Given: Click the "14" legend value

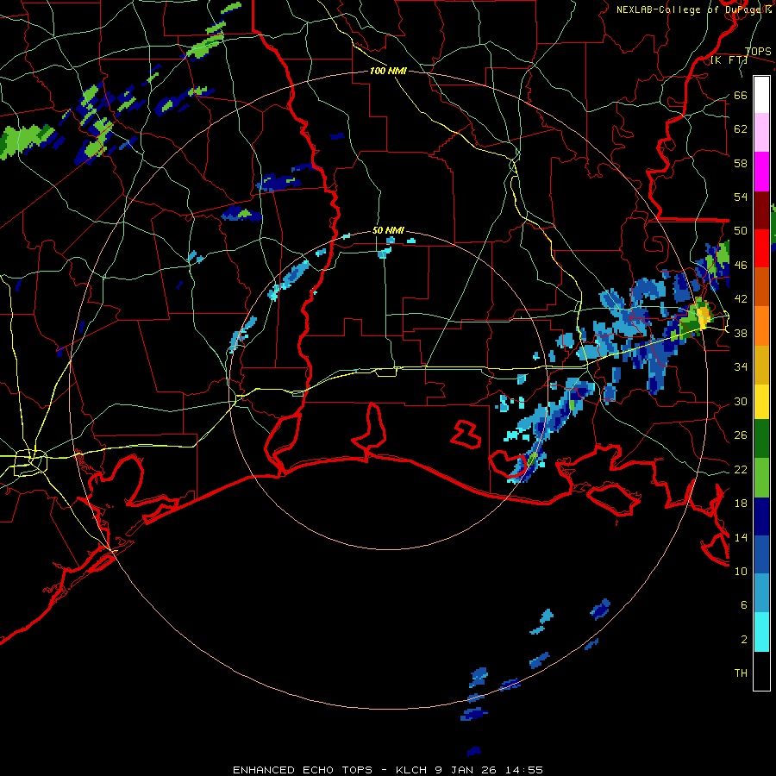Looking at the screenshot, I should tap(741, 537).
